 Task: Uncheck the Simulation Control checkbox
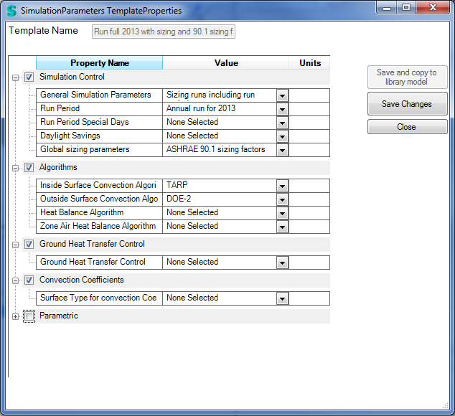[x=29, y=77]
